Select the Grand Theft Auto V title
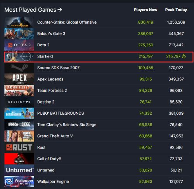The height and width of the screenshot is (189, 194). click(x=55, y=136)
